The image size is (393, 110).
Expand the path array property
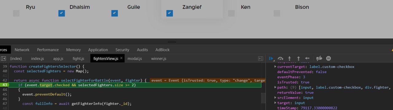click(275, 87)
